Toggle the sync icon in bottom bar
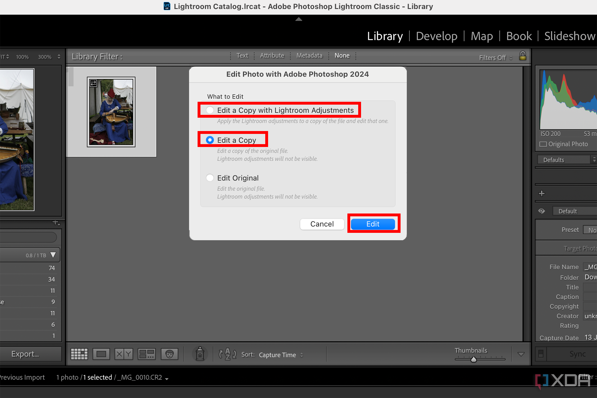The height and width of the screenshot is (398, 597). coord(540,355)
